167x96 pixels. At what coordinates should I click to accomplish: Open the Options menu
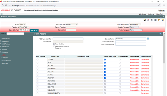(x=151, y=14)
